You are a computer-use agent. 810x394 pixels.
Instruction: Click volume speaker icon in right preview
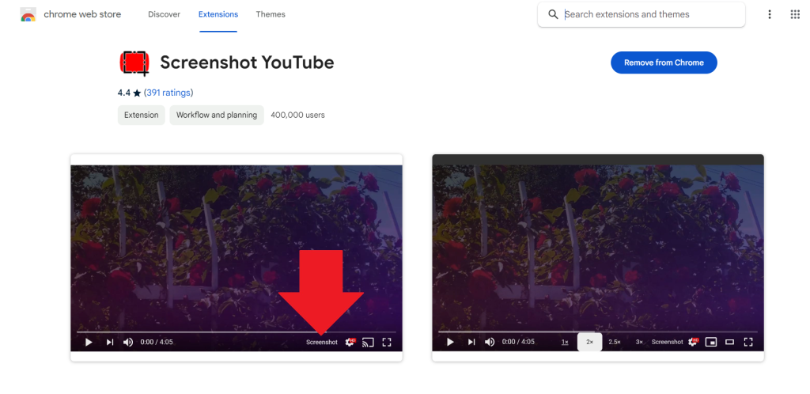[490, 342]
